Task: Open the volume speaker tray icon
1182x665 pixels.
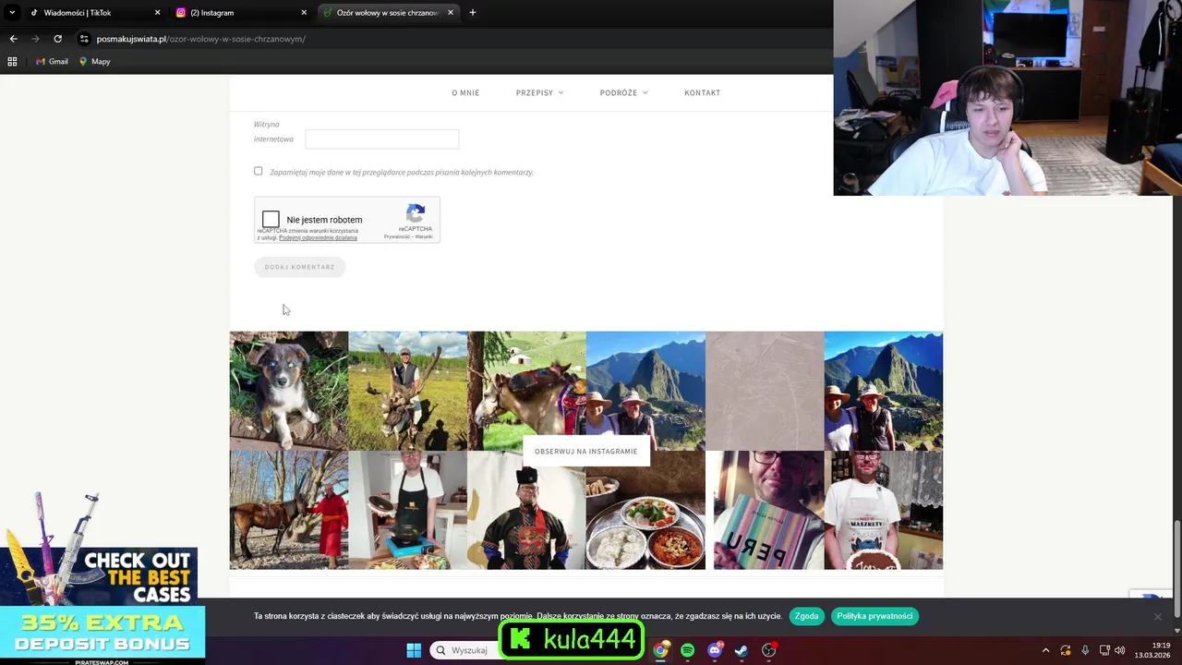Action: tap(1120, 650)
